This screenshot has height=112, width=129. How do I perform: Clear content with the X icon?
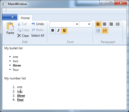point(19,36)
